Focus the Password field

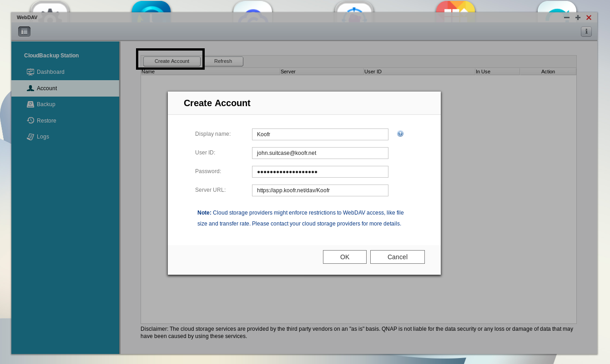click(320, 172)
